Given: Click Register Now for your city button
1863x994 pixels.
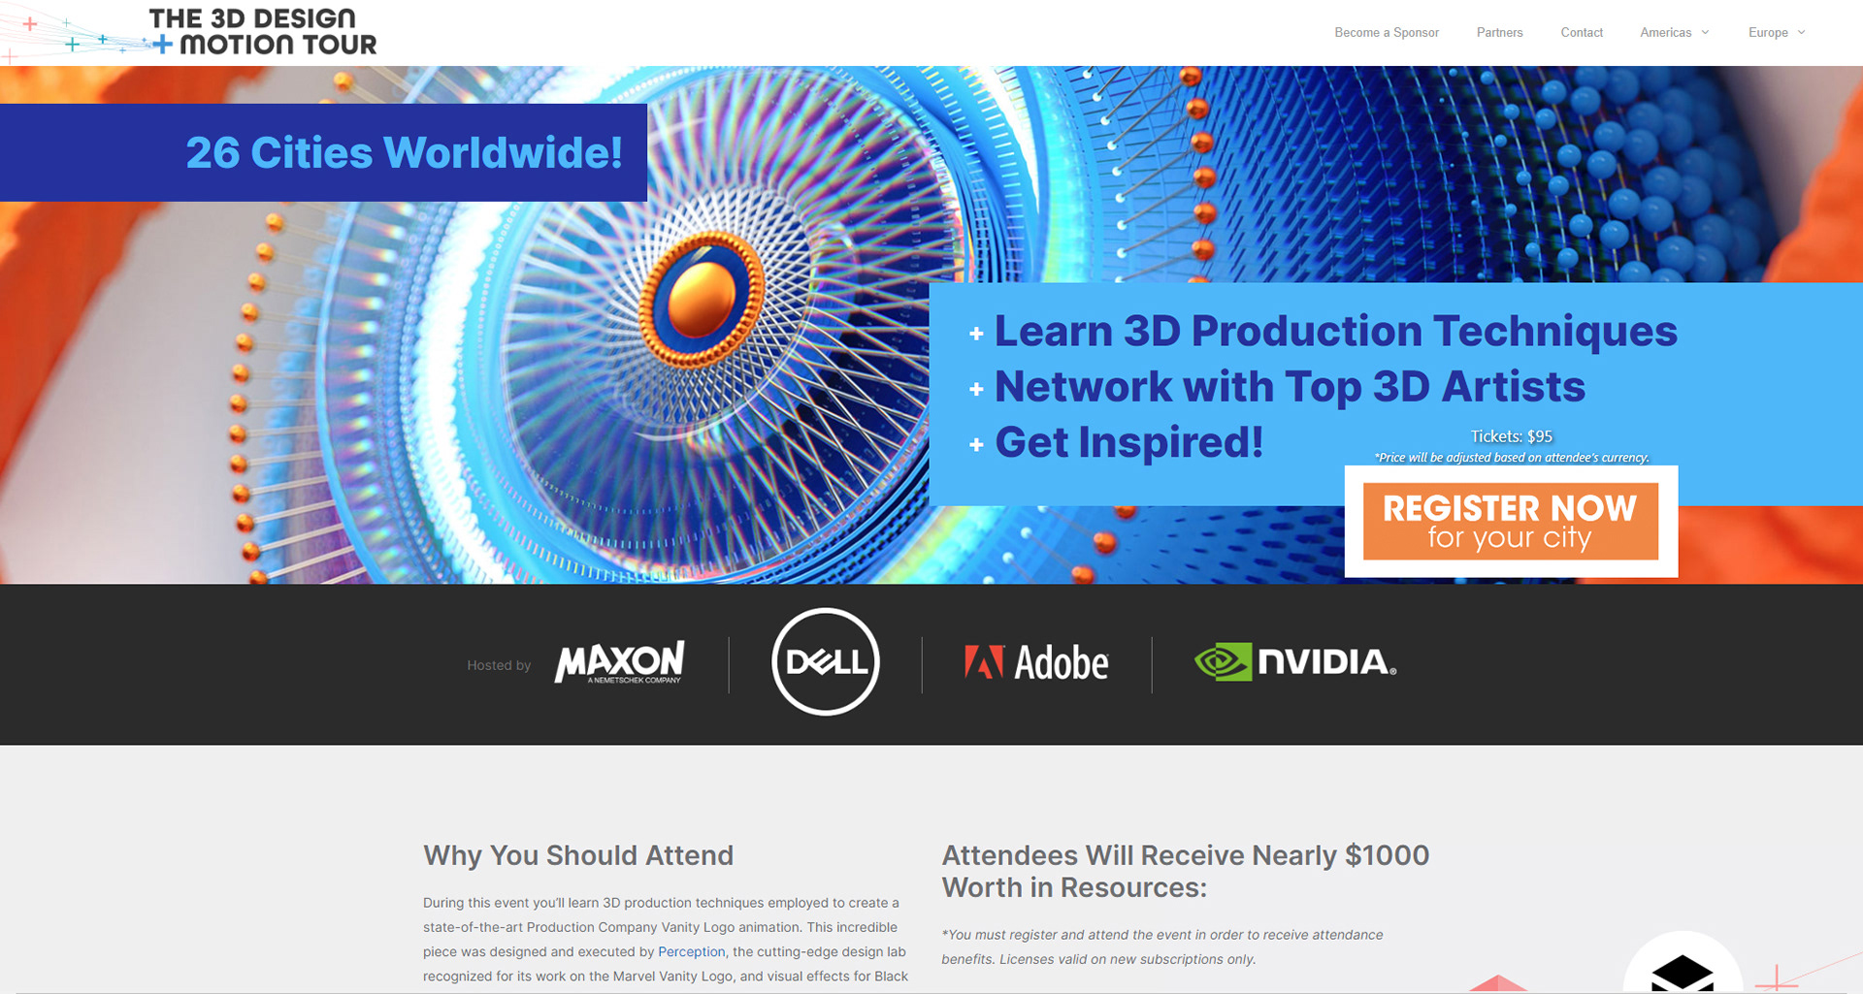Looking at the screenshot, I should [x=1511, y=522].
